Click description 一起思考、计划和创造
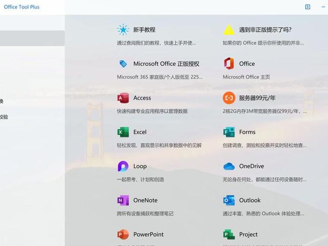Viewport: 328px width, 246px height. click(x=140, y=180)
